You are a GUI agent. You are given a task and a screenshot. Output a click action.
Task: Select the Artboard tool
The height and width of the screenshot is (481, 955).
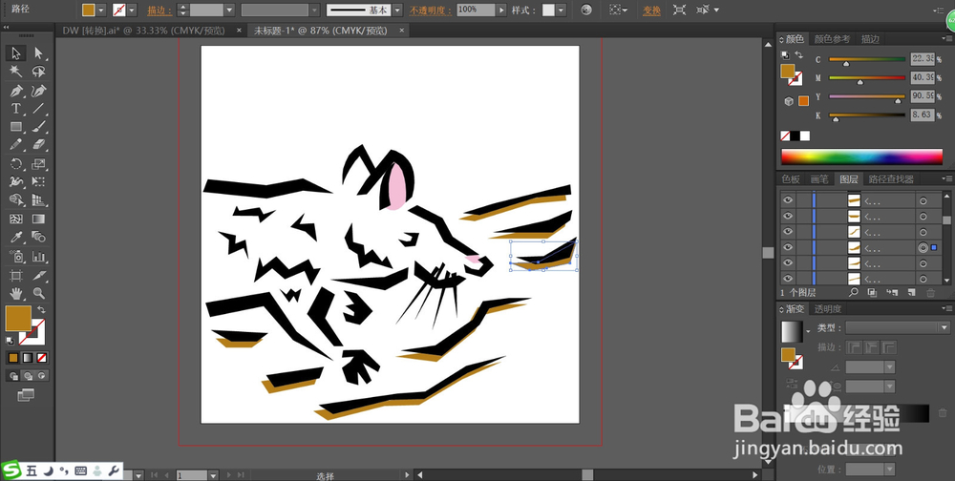click(16, 275)
